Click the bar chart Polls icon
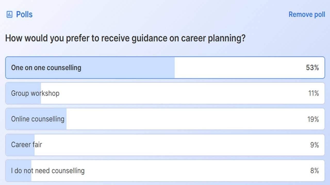Image resolution: width=330 pixels, height=185 pixels. coord(10,14)
